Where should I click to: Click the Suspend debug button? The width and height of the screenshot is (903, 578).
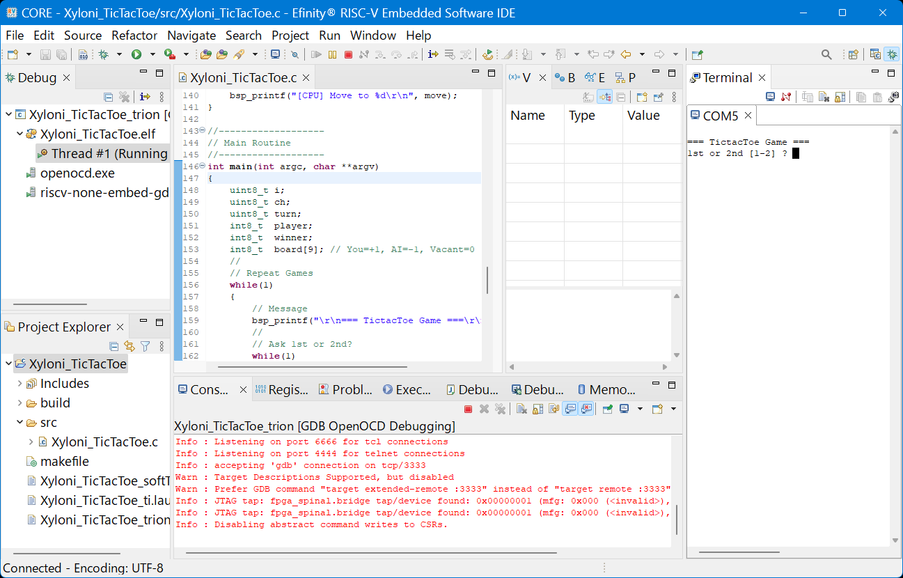333,54
